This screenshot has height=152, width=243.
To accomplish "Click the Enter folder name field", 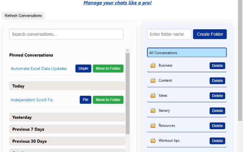I will click(169, 34).
